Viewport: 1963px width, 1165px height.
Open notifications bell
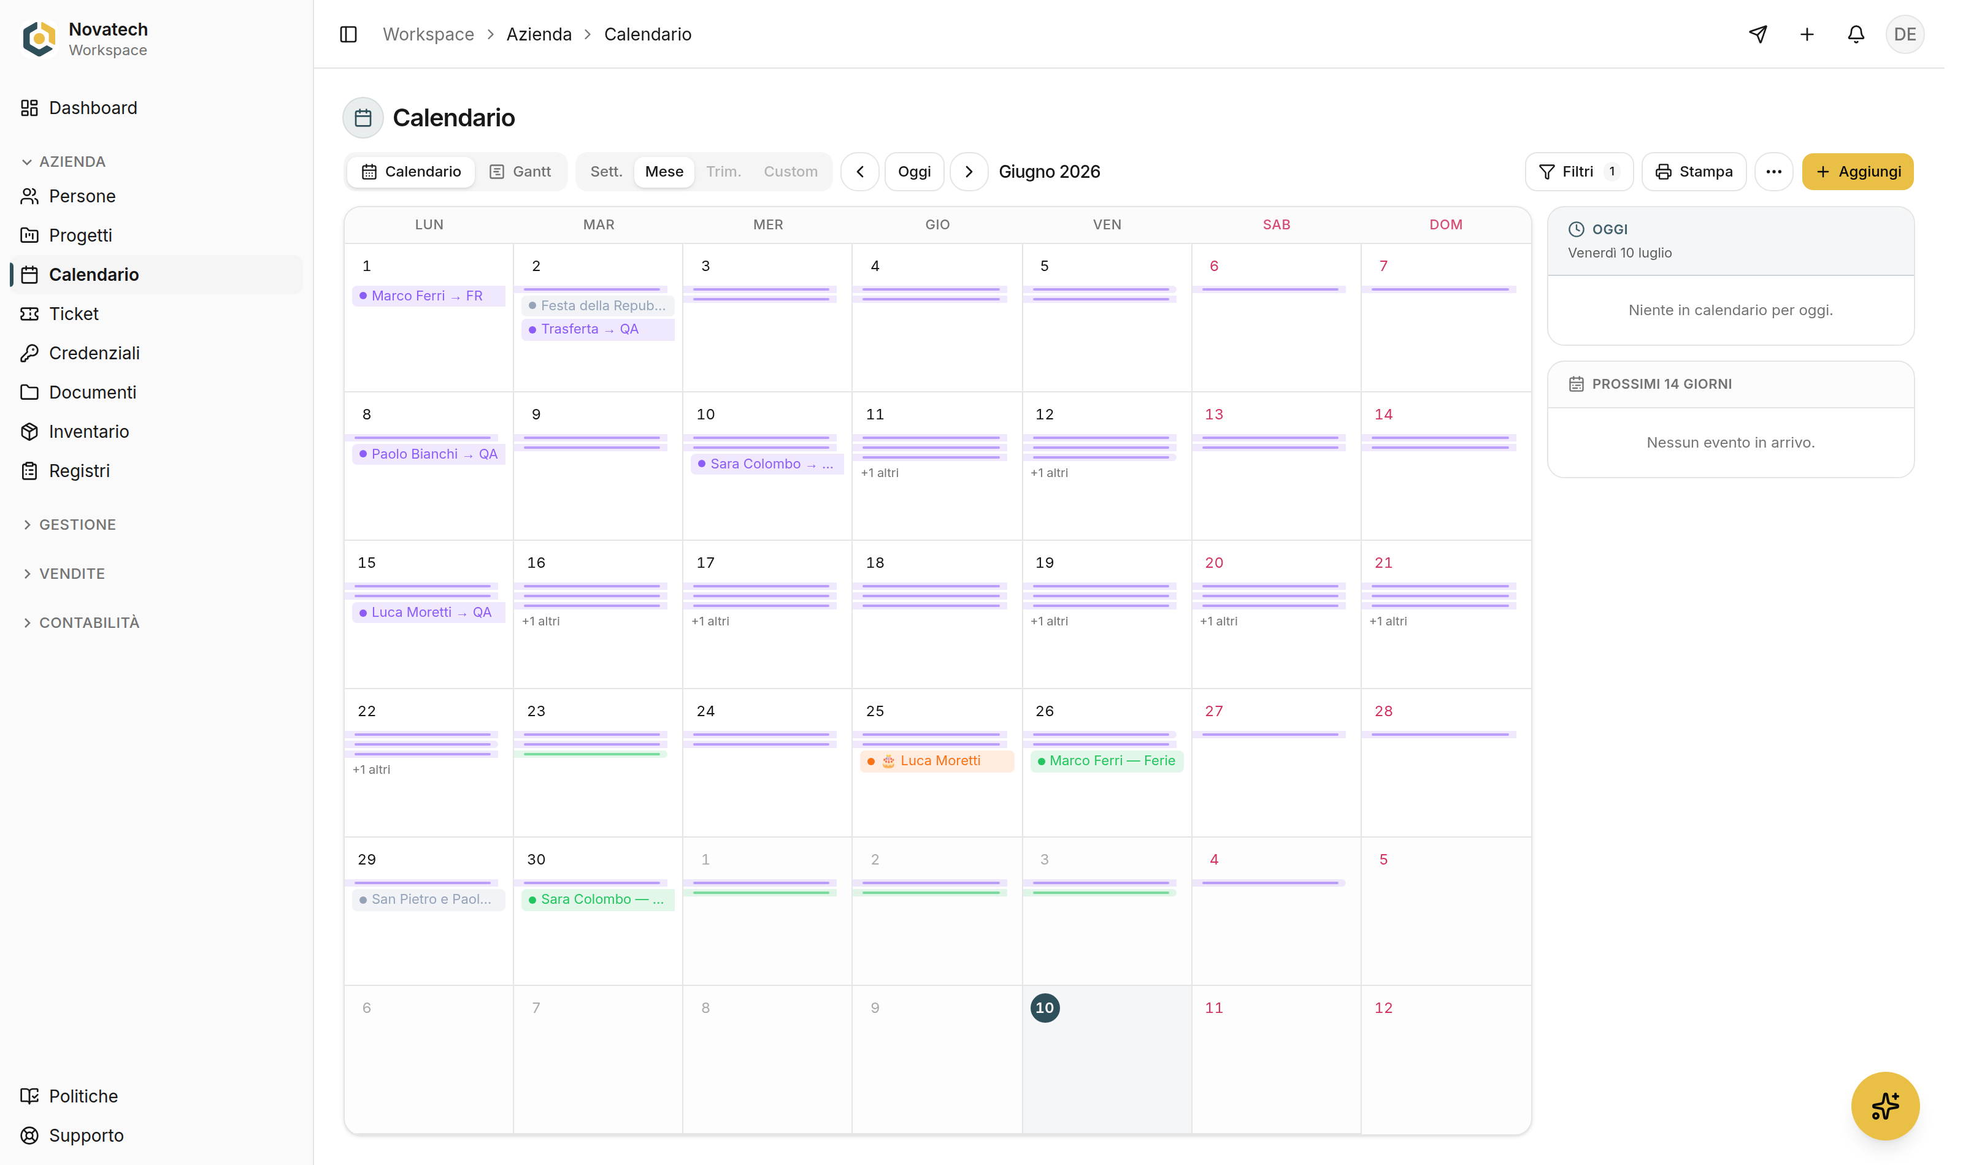pyautogui.click(x=1856, y=34)
